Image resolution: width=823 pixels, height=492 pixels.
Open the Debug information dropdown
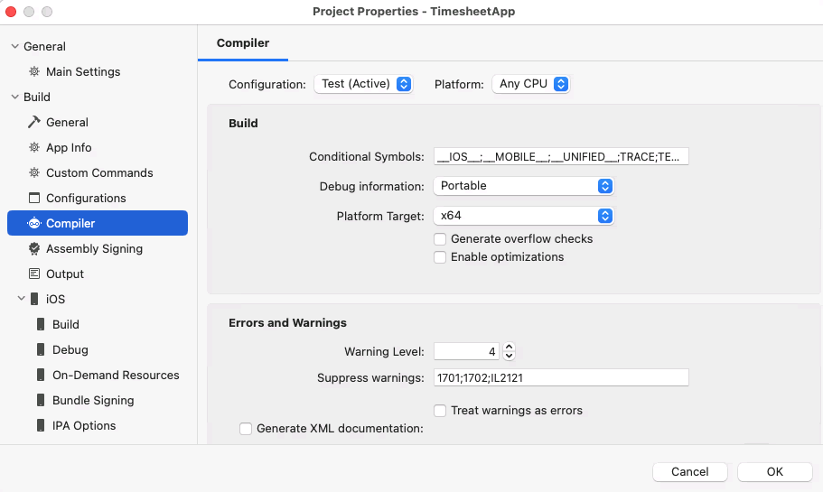coord(524,186)
